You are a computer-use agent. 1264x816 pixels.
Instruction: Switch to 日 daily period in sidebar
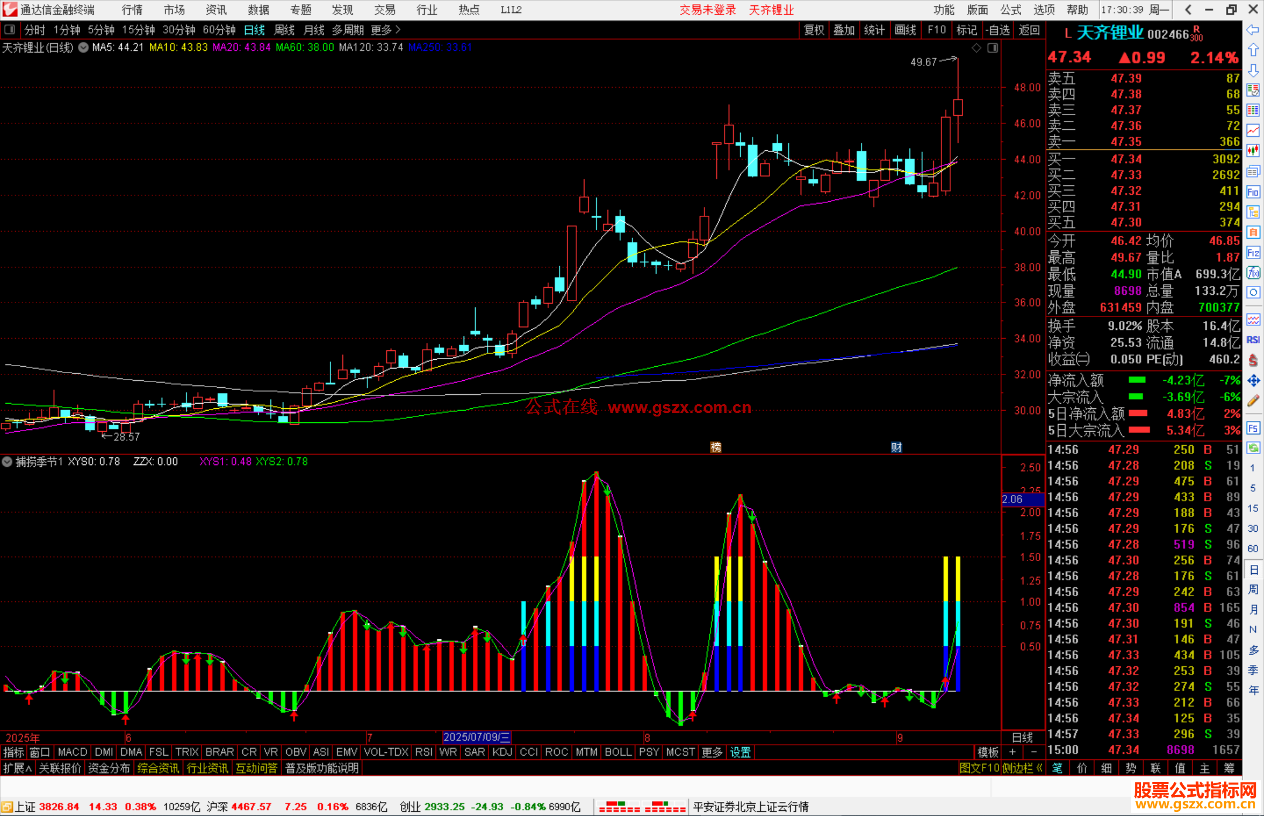1253,570
